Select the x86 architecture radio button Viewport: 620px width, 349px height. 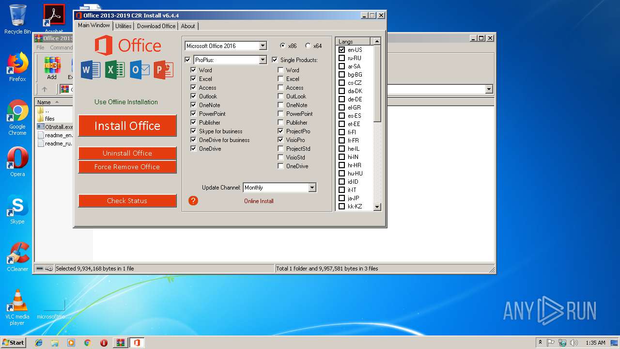(x=283, y=46)
